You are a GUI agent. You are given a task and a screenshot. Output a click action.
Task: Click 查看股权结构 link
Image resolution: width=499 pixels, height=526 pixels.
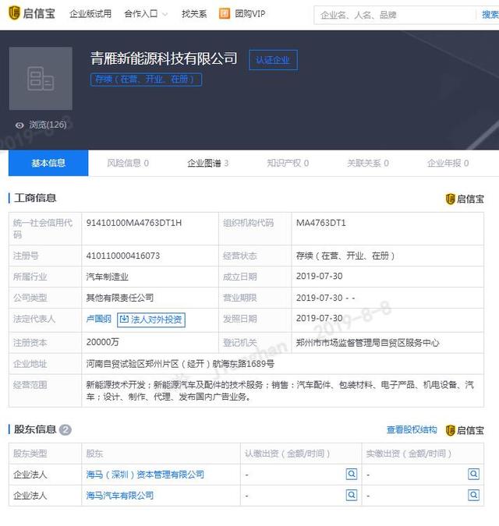click(412, 429)
